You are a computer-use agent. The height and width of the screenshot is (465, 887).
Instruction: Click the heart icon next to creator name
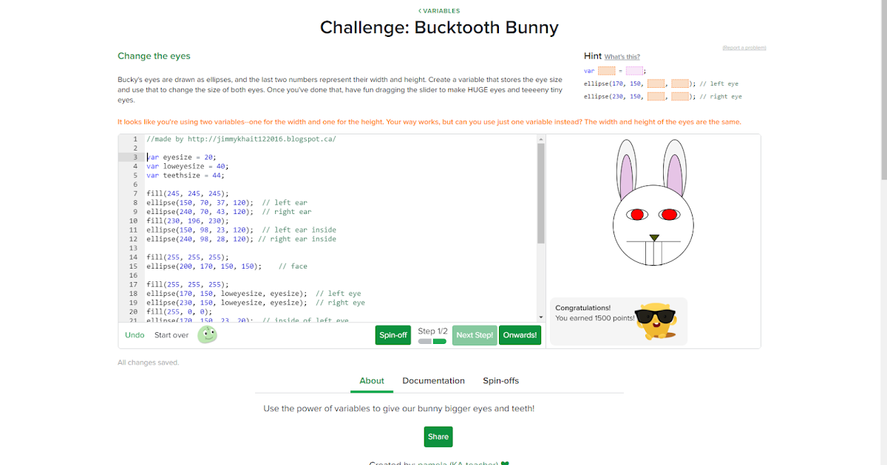click(504, 464)
